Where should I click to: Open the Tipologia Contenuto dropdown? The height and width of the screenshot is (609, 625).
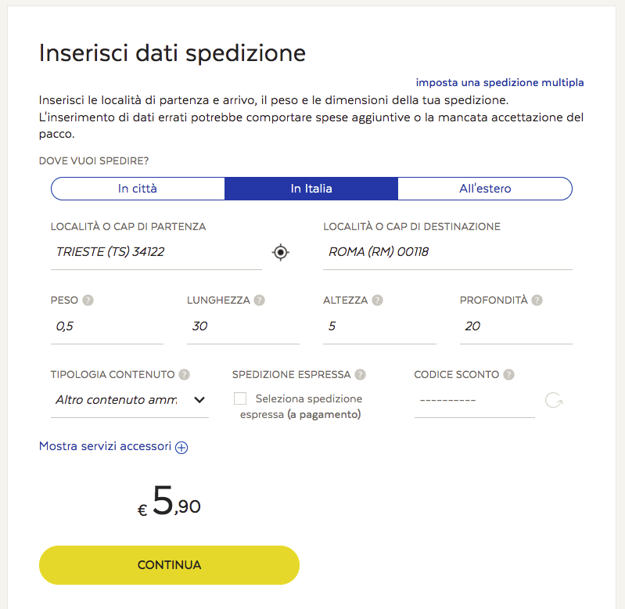click(x=130, y=400)
